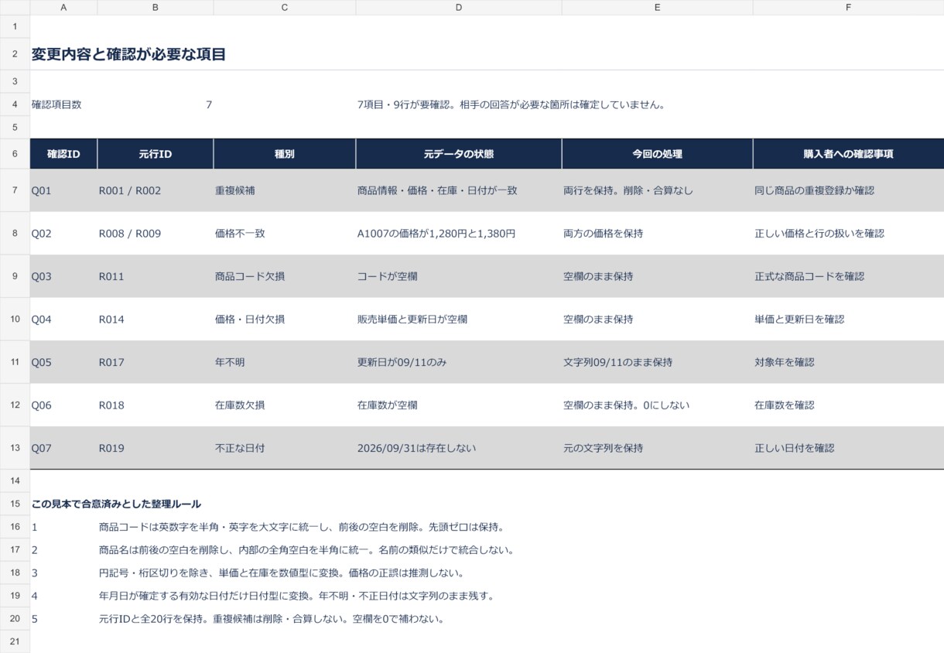Select the 重複候補 cell

pyautogui.click(x=285, y=190)
